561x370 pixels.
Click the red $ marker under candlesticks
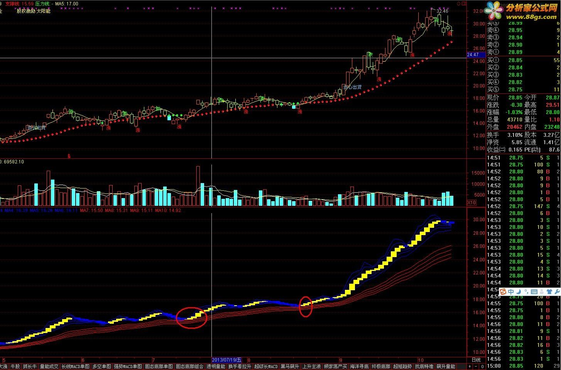coord(69,156)
